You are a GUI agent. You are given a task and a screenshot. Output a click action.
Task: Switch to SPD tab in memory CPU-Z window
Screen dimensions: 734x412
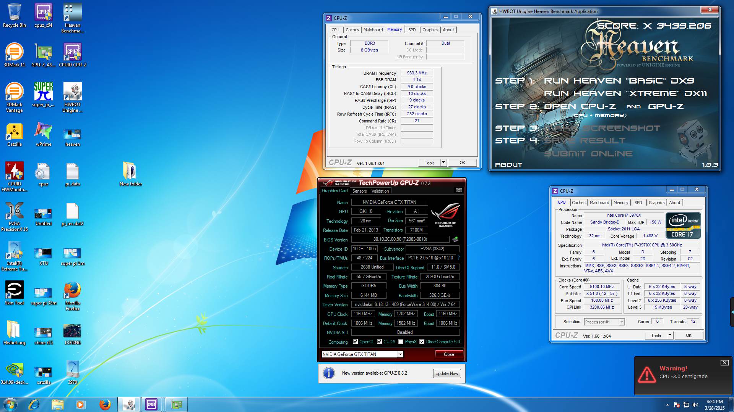coord(412,30)
